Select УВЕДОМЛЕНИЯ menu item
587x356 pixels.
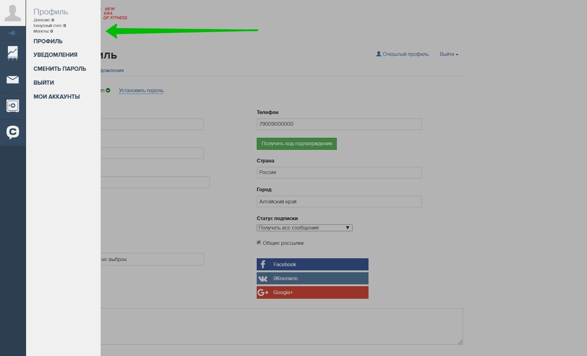pyautogui.click(x=55, y=55)
